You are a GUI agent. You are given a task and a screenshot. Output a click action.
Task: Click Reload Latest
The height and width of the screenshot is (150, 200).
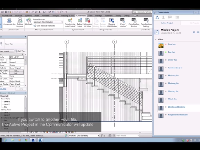click(x=80, y=23)
